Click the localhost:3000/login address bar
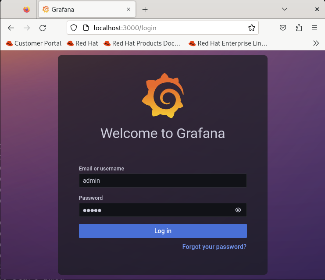Screen dimensions: 325x280 point(163,28)
